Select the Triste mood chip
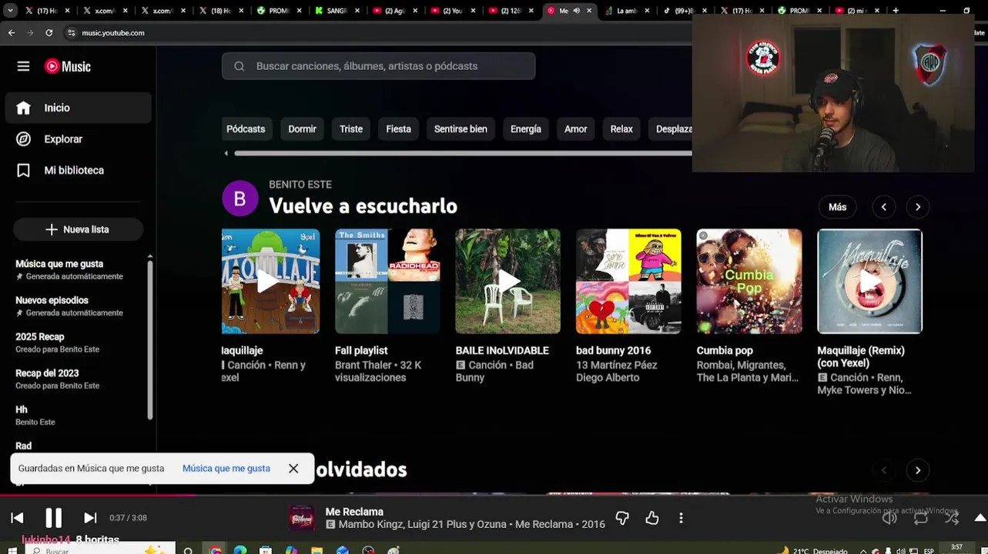This screenshot has height=554, width=988. [351, 129]
